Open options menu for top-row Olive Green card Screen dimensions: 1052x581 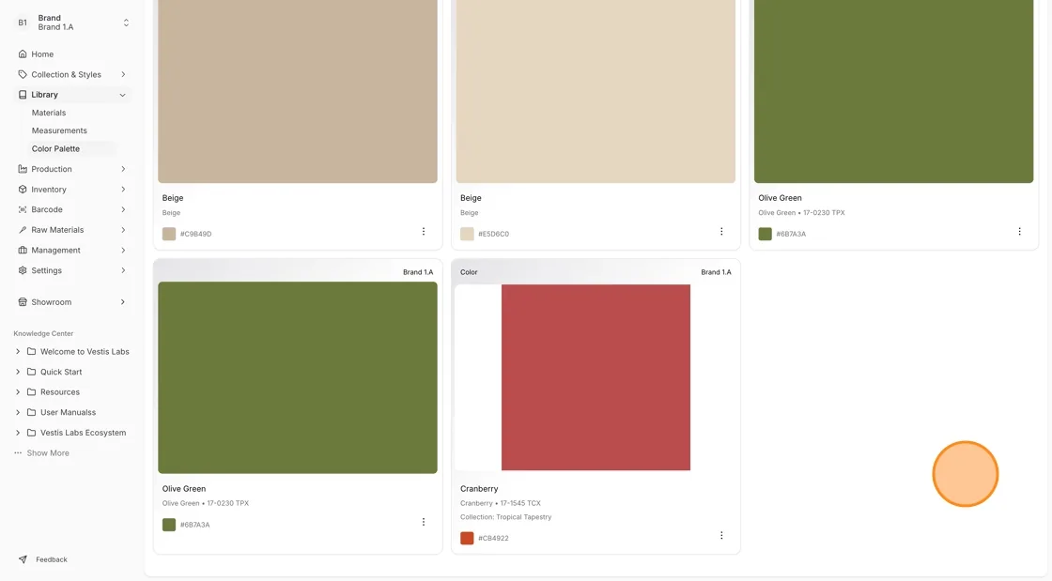pos(1019,231)
